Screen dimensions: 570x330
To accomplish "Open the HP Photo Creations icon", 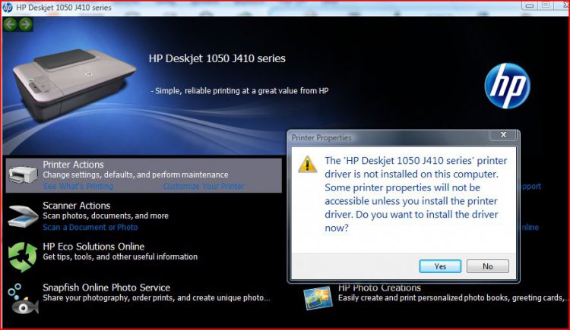I will tap(318, 297).
